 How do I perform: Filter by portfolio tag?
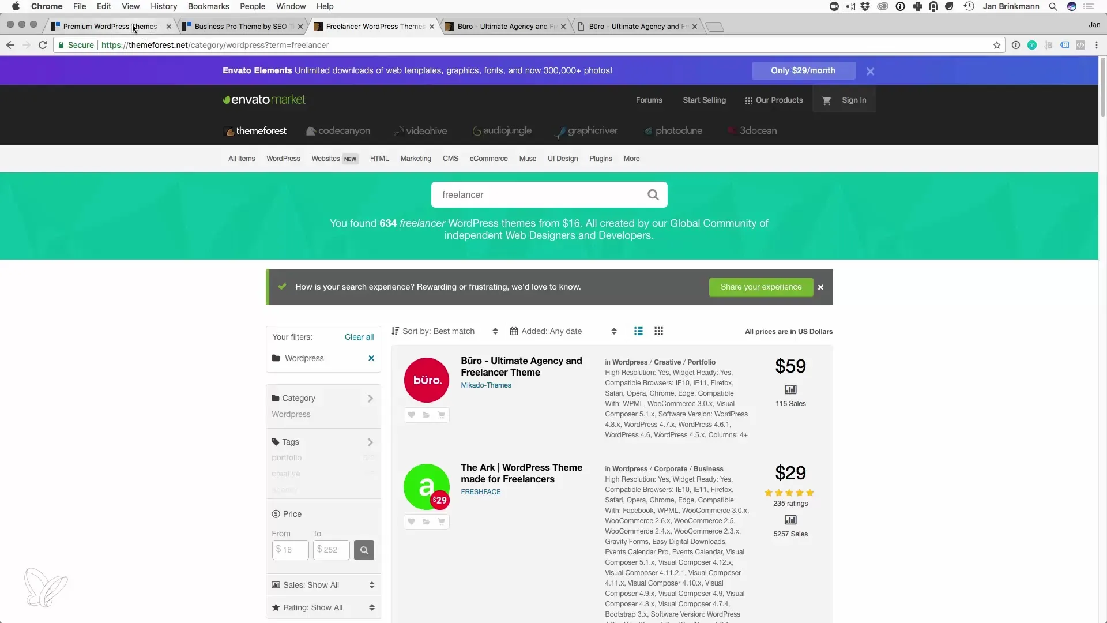287,457
